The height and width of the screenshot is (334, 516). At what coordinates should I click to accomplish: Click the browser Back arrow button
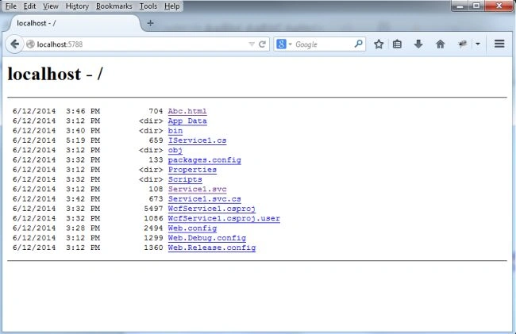tap(14, 44)
